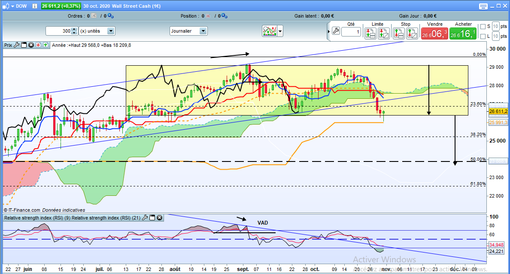
Task: Click the yellow 26 611,2 price axis label
Action: tap(498, 111)
